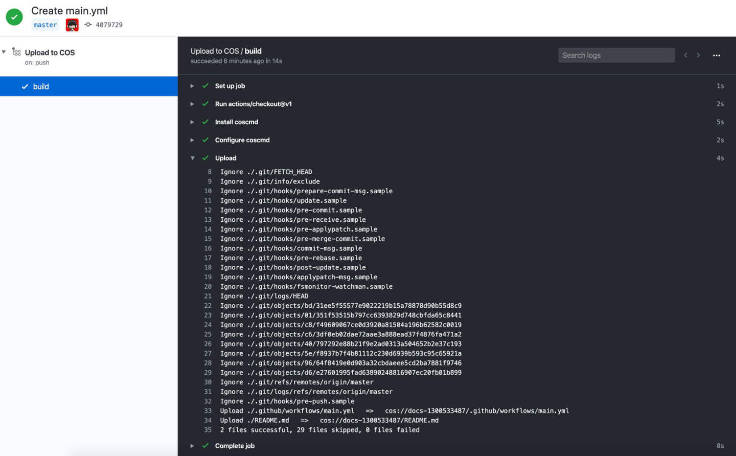Expand the Configure coscmd step
The image size is (736, 456).
point(193,140)
